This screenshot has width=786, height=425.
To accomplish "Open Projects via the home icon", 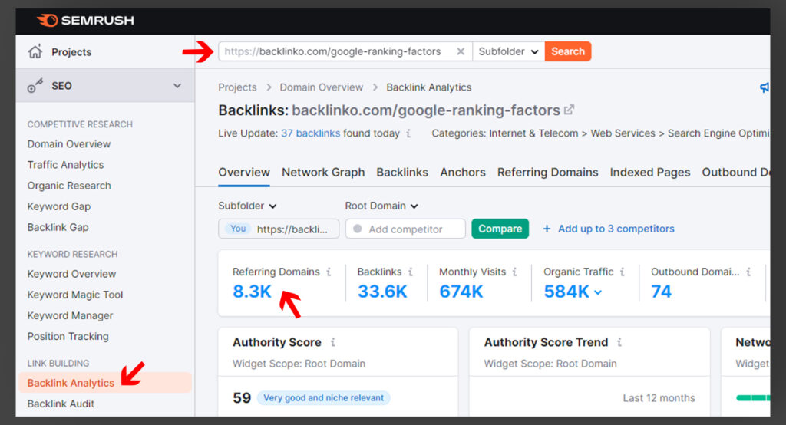I will (x=35, y=52).
